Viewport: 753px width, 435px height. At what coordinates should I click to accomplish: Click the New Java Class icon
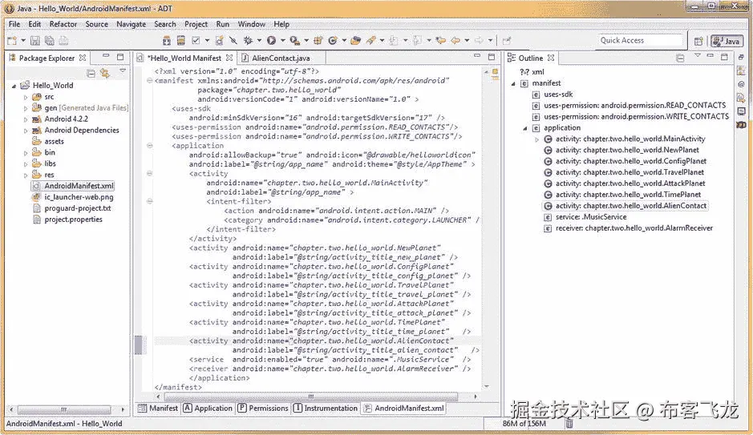click(332, 41)
